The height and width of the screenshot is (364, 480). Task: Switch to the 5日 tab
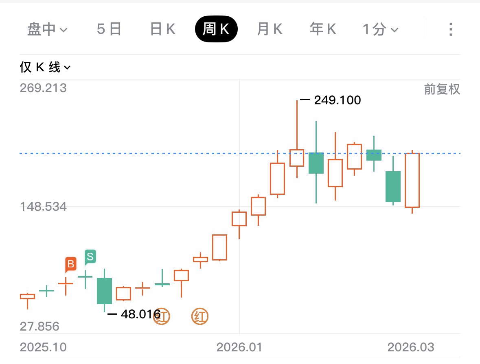(x=109, y=29)
